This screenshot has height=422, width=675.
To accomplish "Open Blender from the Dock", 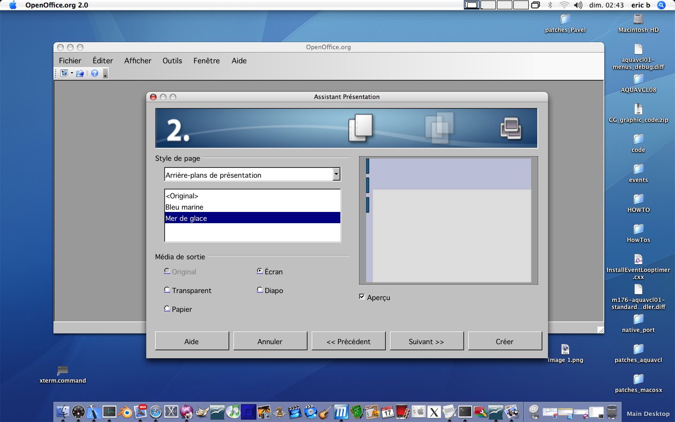I will coord(125,412).
